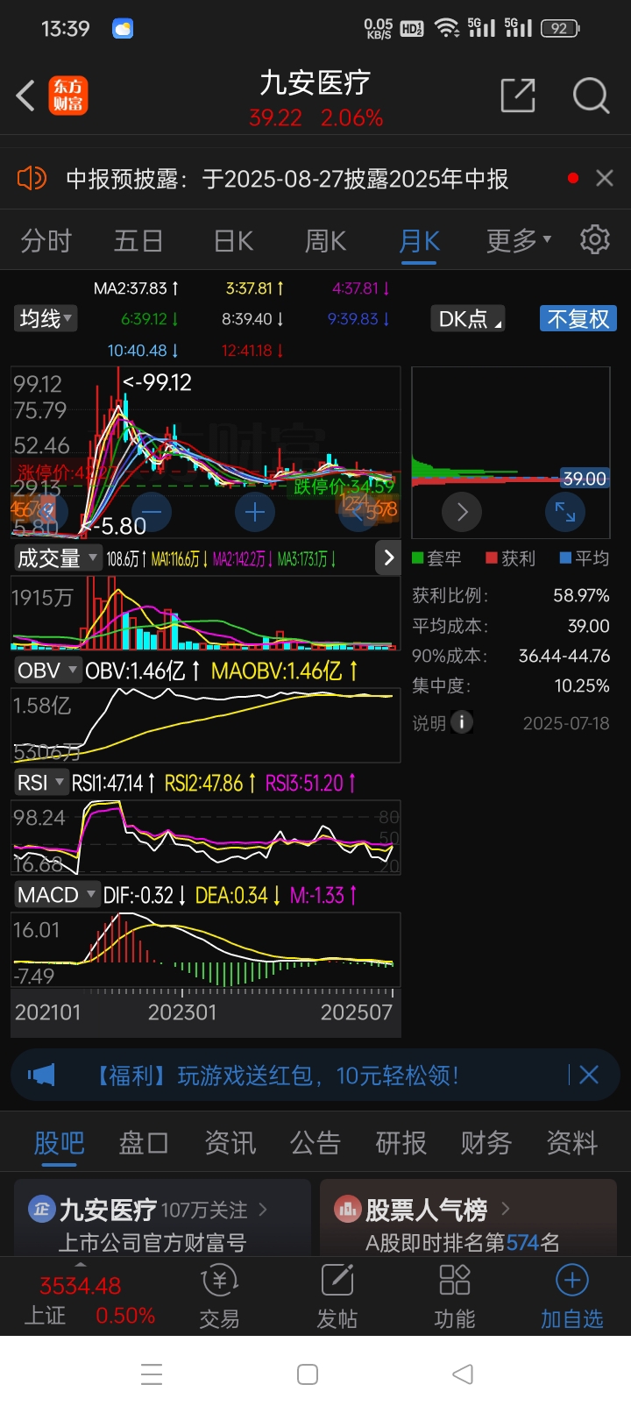Open the 资讯 tab
Image resolution: width=631 pixels, height=1413 pixels.
(230, 1142)
